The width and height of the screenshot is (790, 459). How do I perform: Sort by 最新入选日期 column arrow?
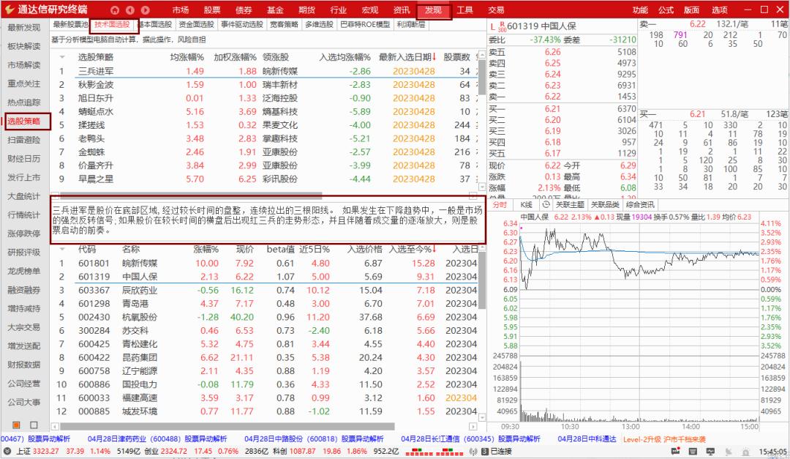(434, 56)
